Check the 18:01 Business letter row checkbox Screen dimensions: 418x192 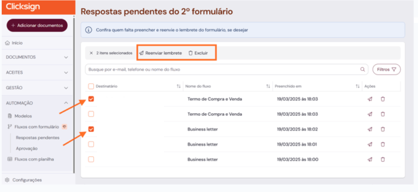(91, 144)
